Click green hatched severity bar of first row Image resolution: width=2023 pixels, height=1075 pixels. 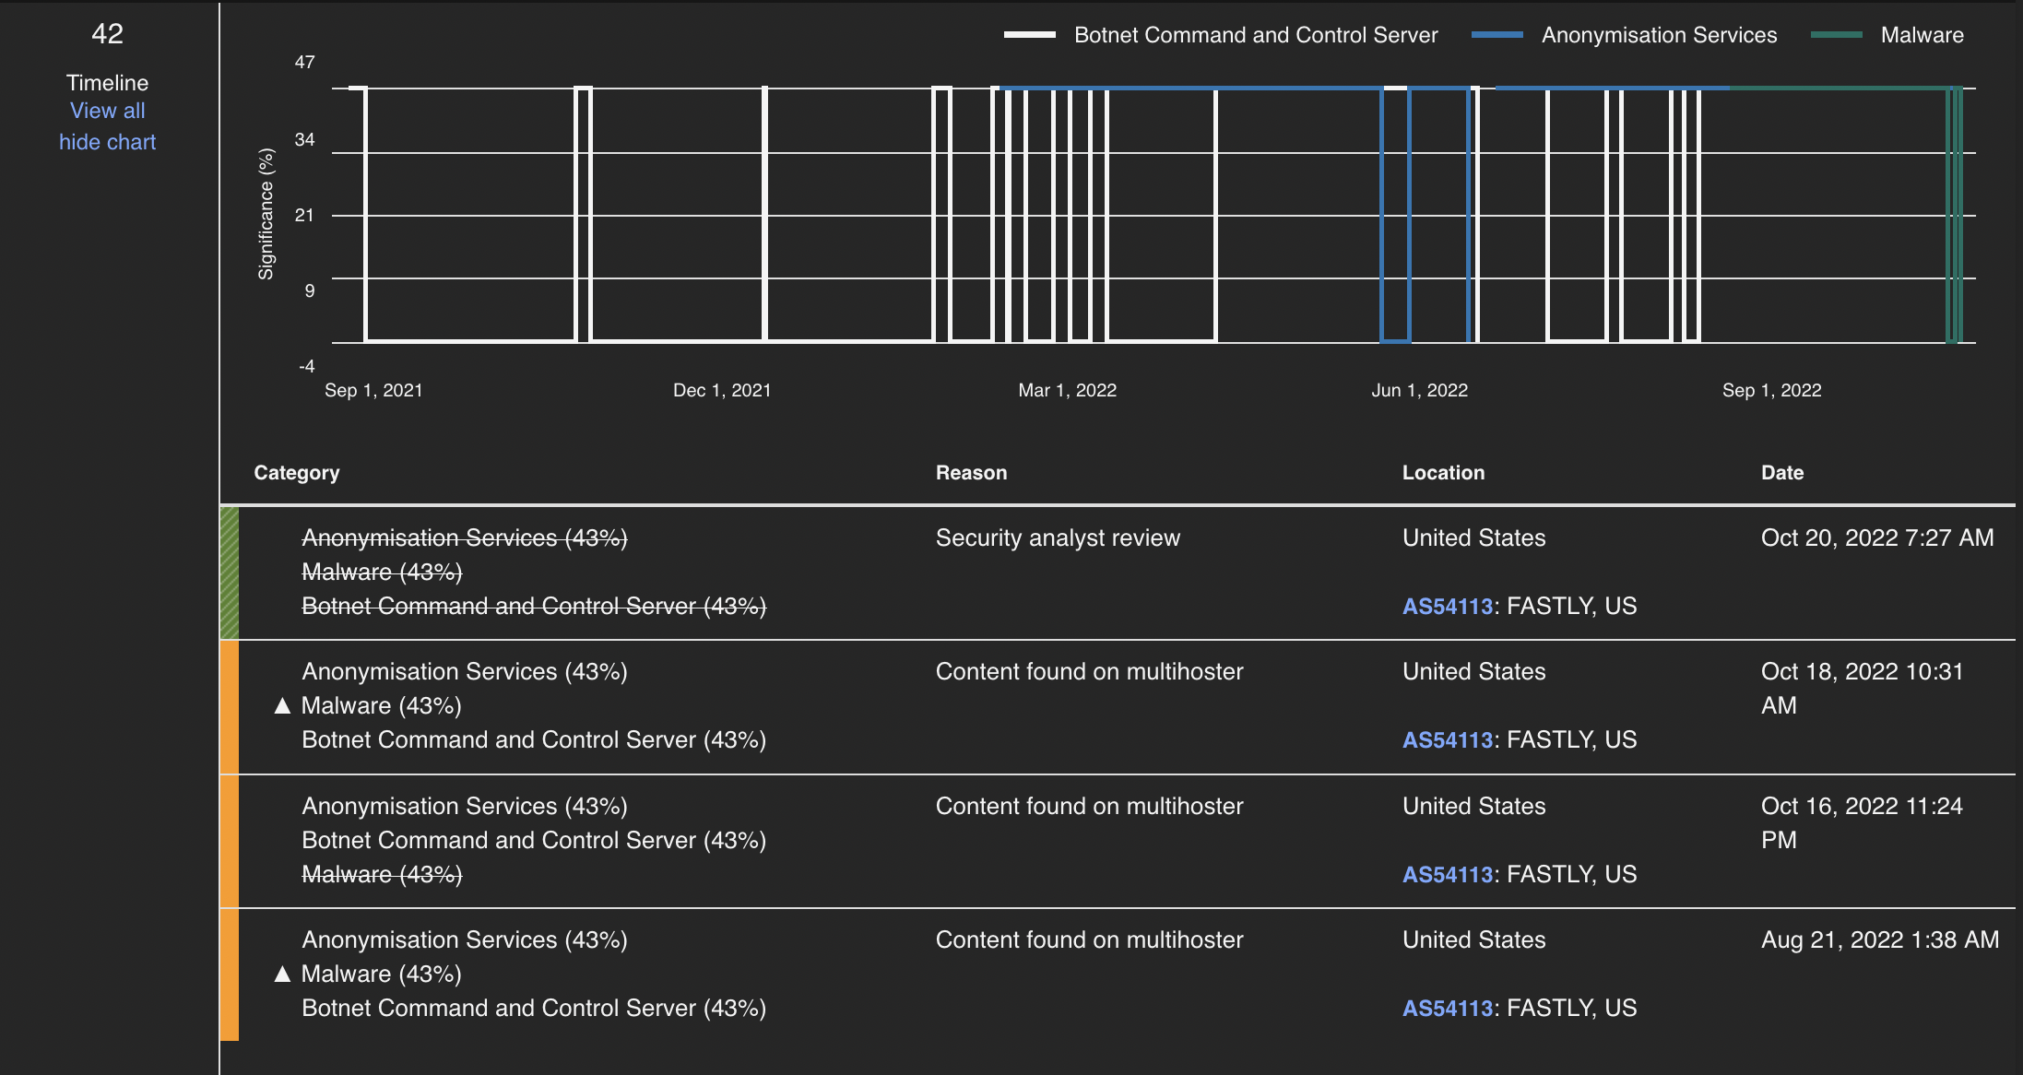click(x=230, y=573)
